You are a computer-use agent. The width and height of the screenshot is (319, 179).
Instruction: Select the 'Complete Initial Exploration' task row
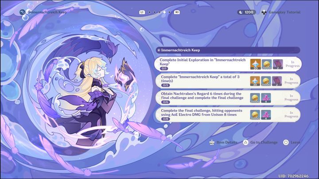coord(228,64)
